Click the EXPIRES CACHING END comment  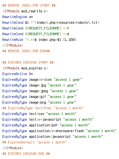(26, 154)
